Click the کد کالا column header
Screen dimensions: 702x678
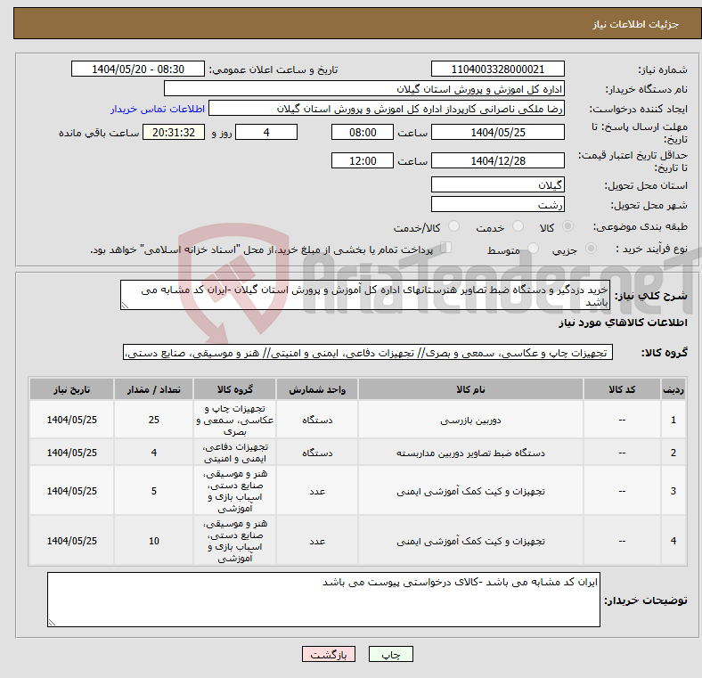coord(622,389)
